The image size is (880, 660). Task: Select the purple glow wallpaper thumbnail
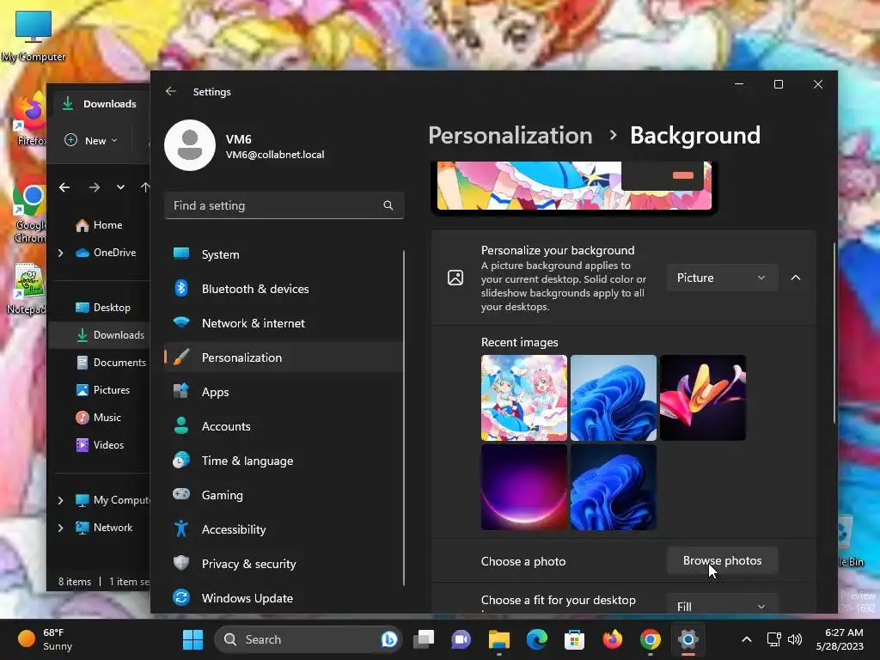click(x=524, y=487)
